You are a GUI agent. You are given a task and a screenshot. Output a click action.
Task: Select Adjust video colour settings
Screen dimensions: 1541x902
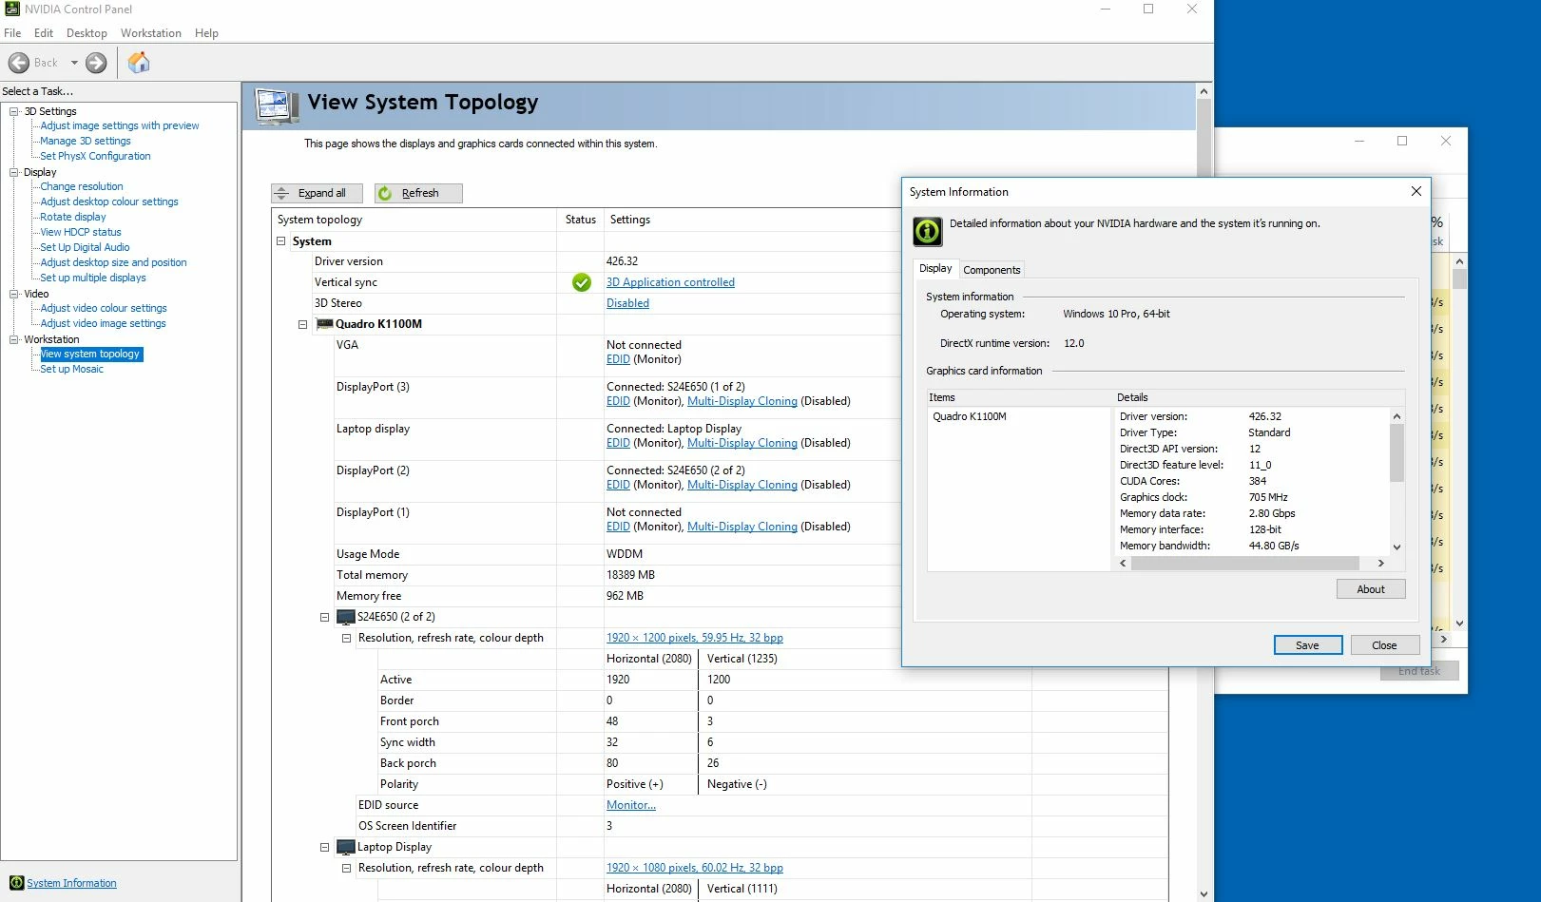coord(104,308)
